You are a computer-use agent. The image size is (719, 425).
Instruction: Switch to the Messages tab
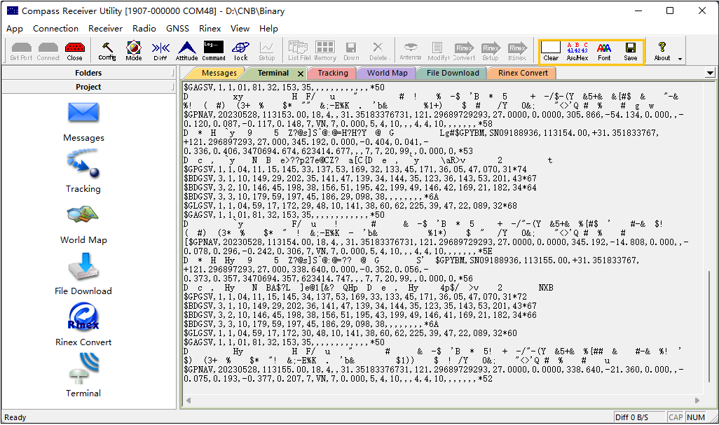click(x=219, y=73)
